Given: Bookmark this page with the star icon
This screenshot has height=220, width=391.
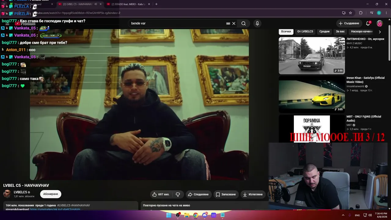Looking at the screenshot, I should click(x=350, y=13).
